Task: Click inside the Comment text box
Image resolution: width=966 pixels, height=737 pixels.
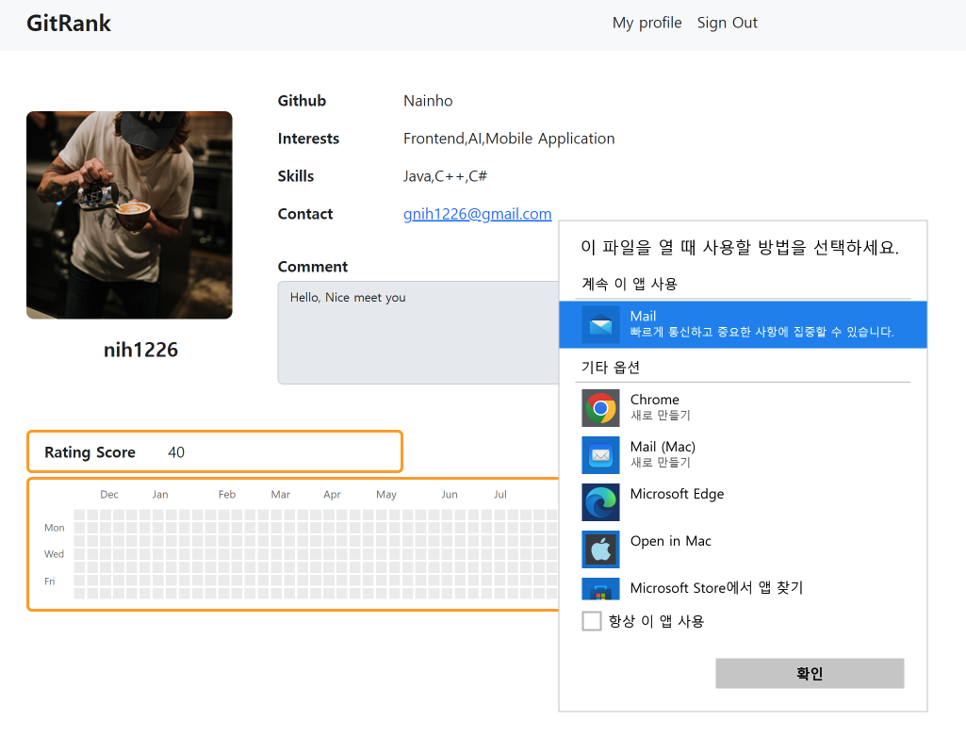Action: [x=418, y=333]
